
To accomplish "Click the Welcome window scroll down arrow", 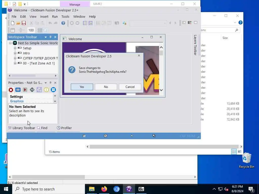I will click(161, 90).
